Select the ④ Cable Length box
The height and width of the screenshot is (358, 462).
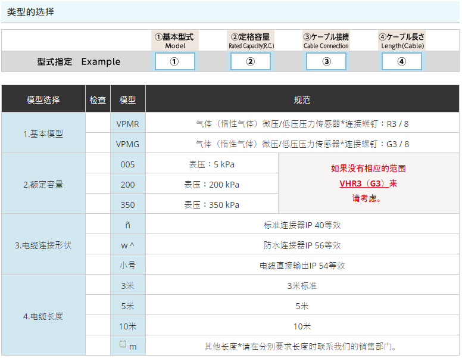click(401, 61)
